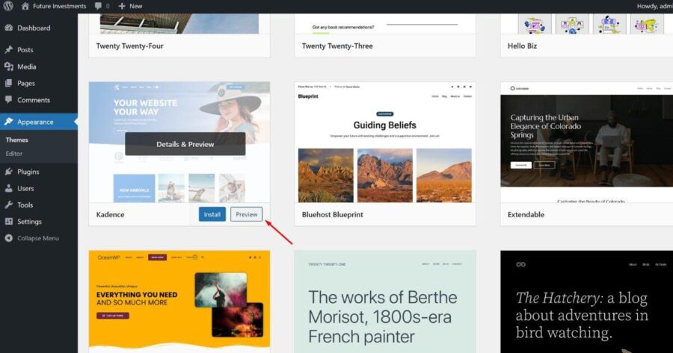673x353 pixels.
Task: Open the Howdy admin account menu
Action: tap(654, 6)
